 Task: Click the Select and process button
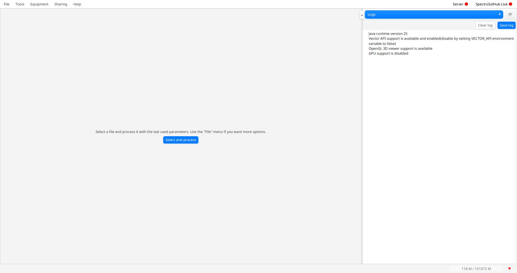pos(181,140)
